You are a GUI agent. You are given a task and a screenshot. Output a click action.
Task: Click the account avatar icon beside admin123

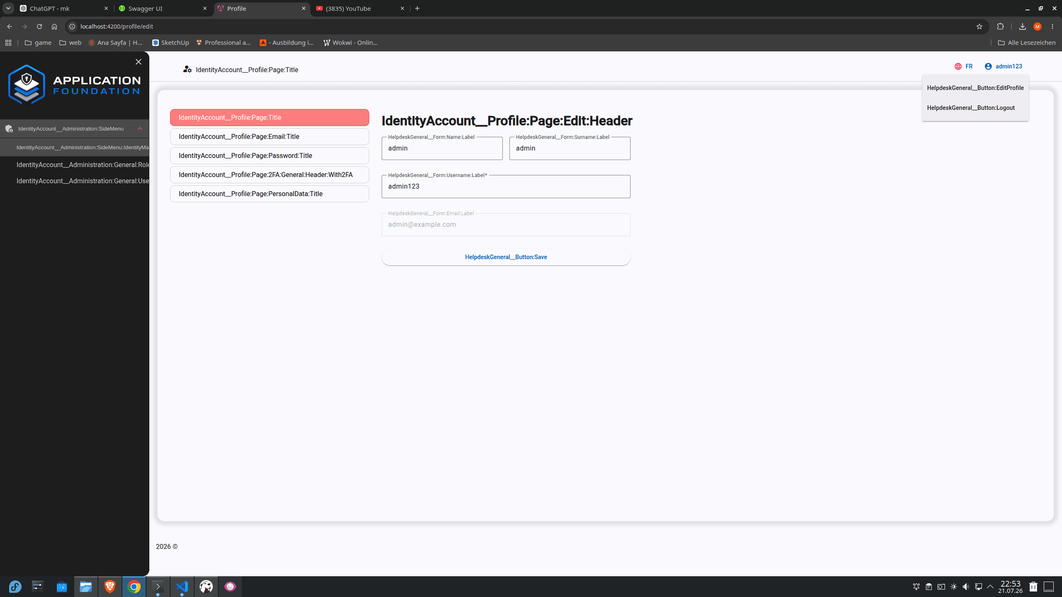tap(988, 66)
